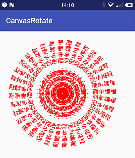
Task: Click the 简单编程 text reading straight upward
Action: [x=60, y=52]
